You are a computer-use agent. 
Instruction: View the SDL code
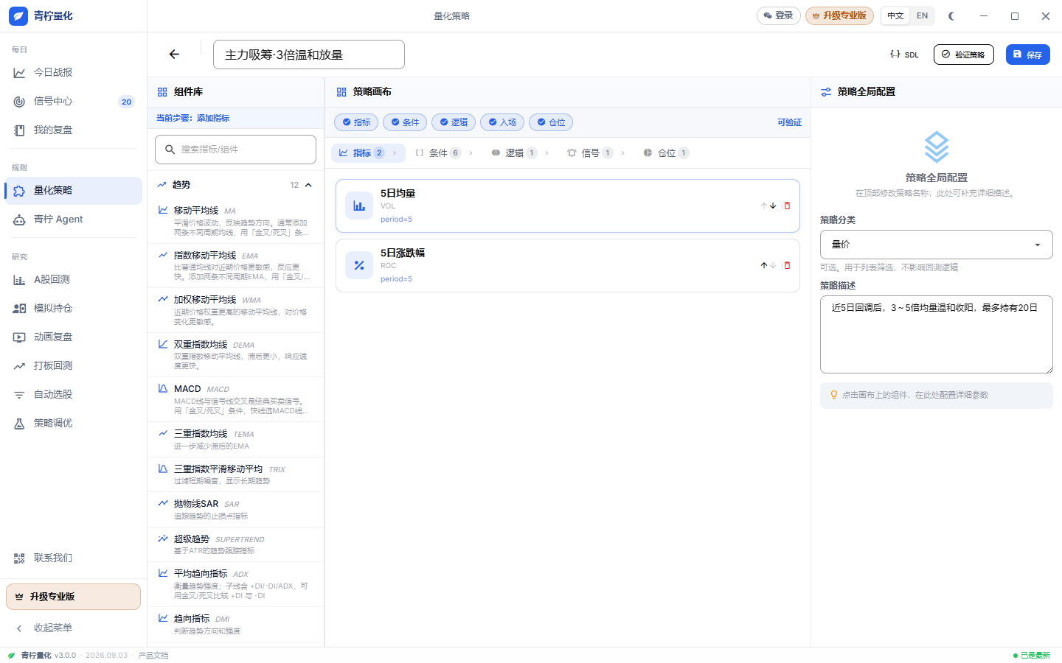click(x=904, y=55)
